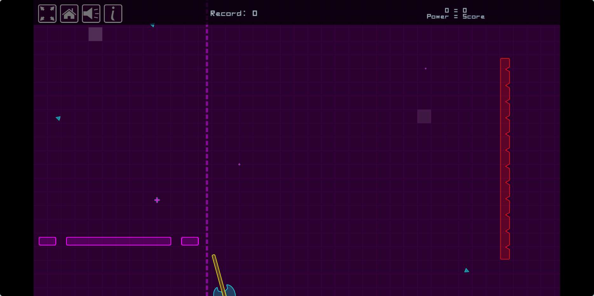The image size is (594, 296).
Task: Click the cyan triangle at the bottom right
Action: pos(466,271)
